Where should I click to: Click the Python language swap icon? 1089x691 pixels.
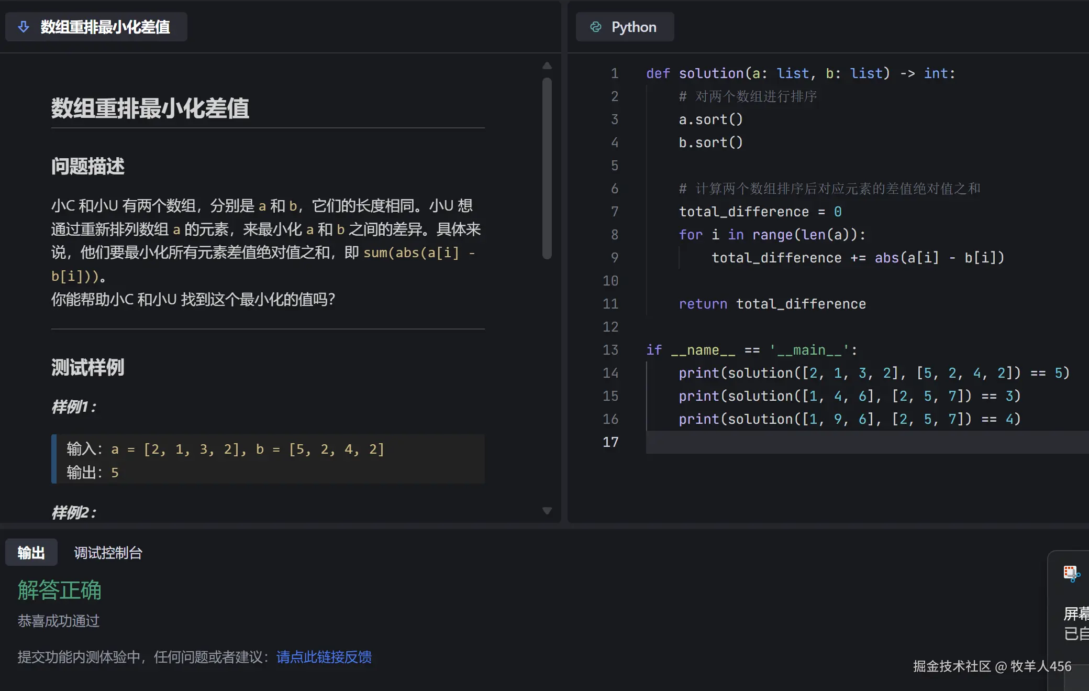click(x=596, y=27)
